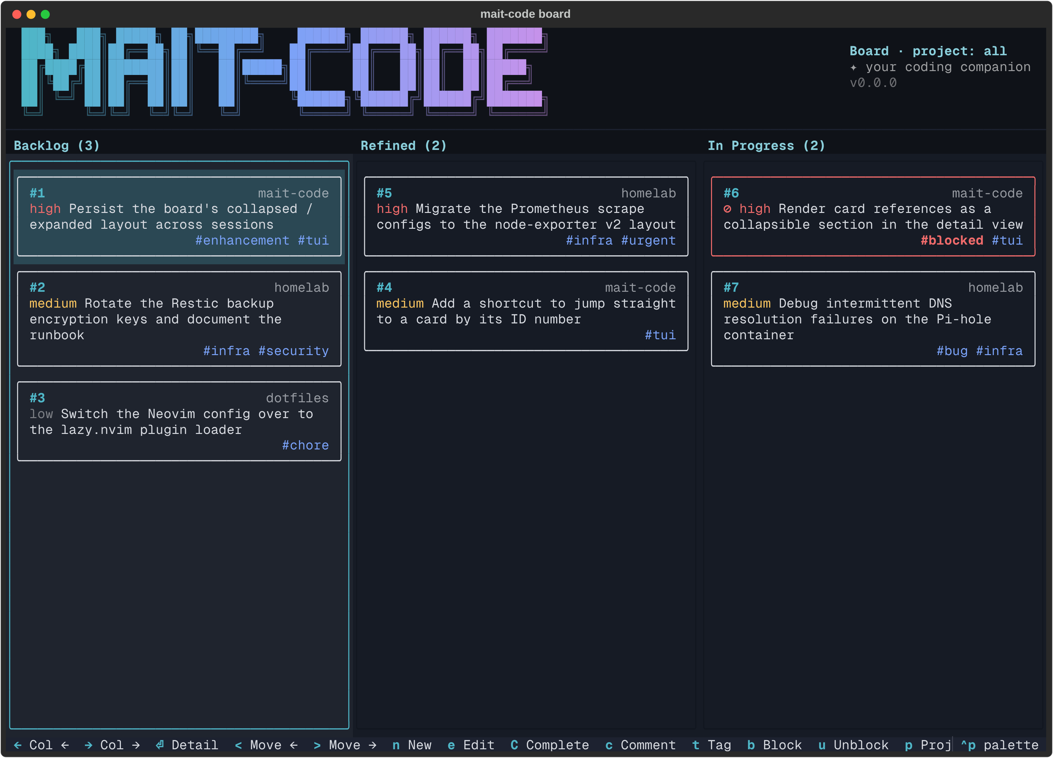1053x758 pixels.
Task: Click the #infra tag on card #7
Action: [x=999, y=351]
